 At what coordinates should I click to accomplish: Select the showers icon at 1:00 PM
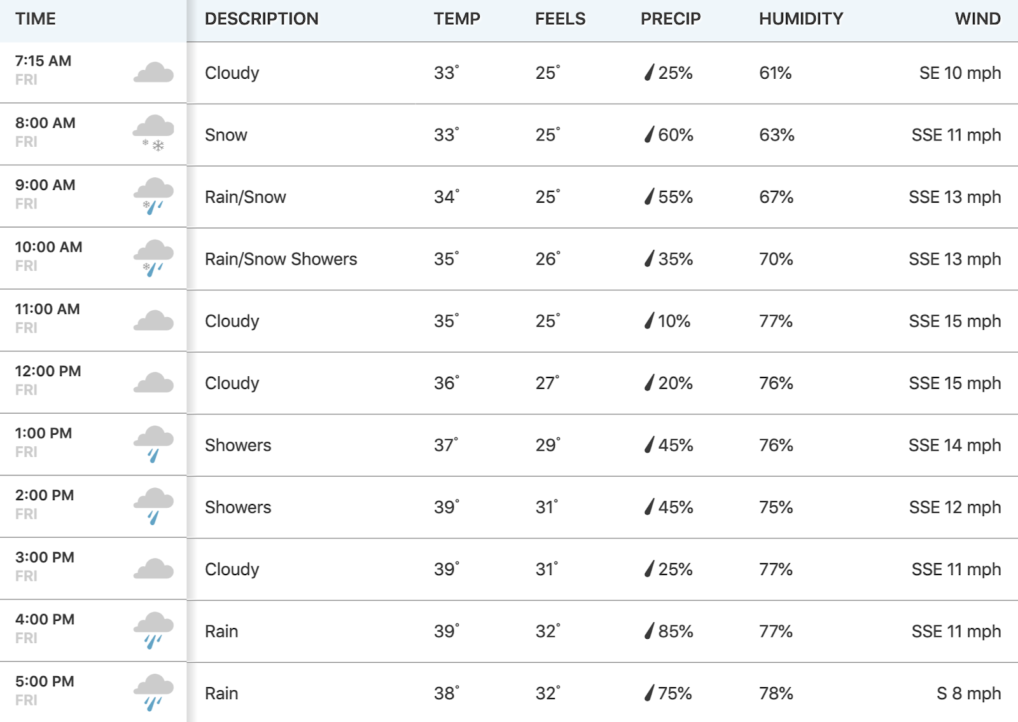point(153,444)
